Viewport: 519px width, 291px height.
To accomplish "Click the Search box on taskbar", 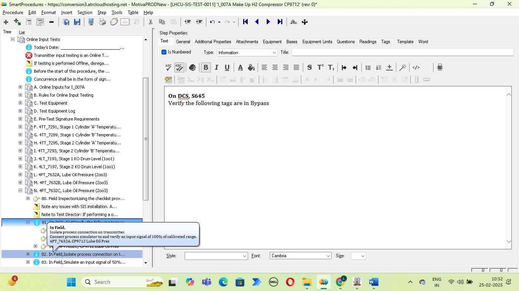I will pyautogui.click(x=122, y=282).
